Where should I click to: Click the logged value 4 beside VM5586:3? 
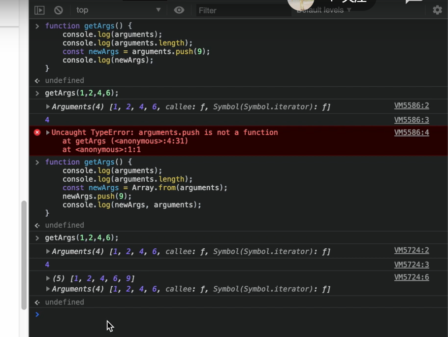coord(47,120)
